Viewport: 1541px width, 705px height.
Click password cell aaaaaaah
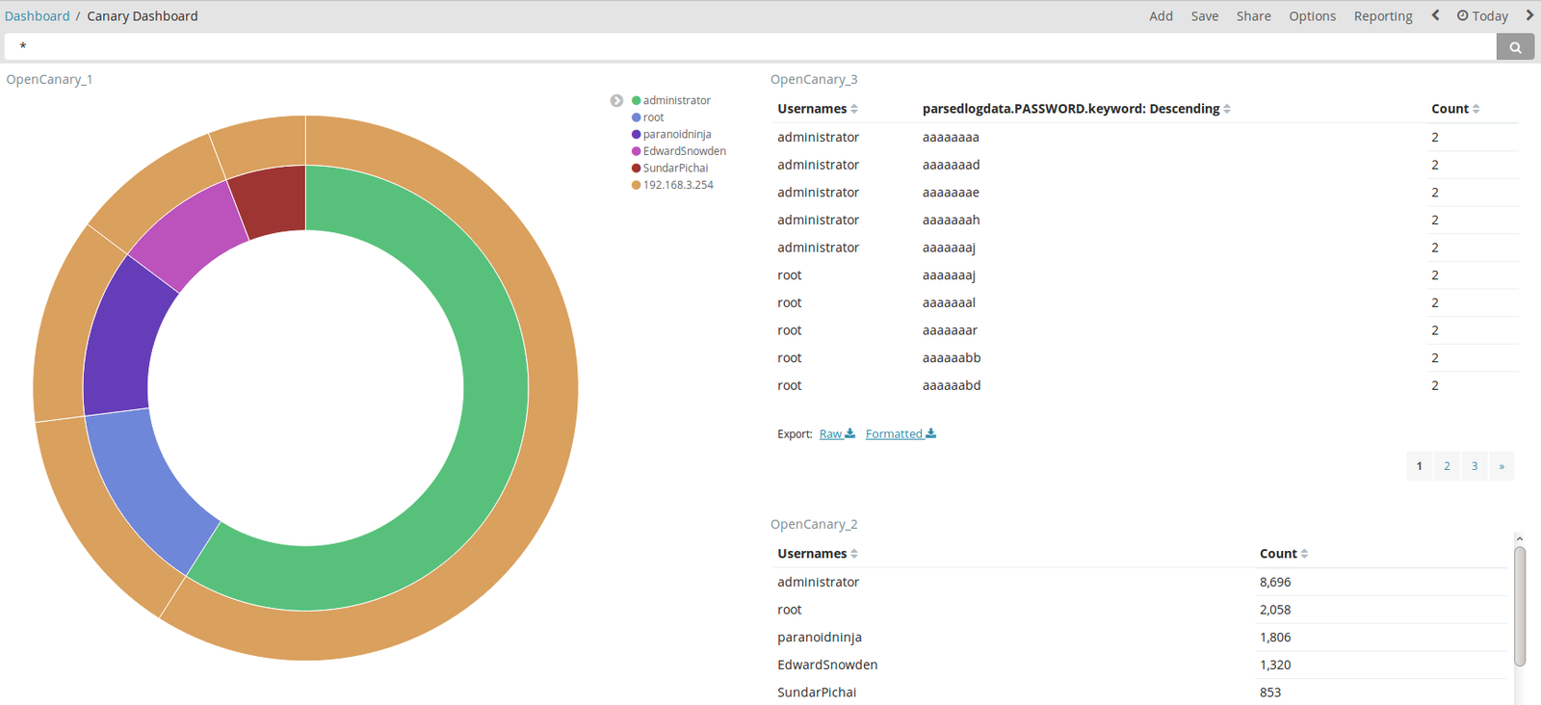click(951, 220)
